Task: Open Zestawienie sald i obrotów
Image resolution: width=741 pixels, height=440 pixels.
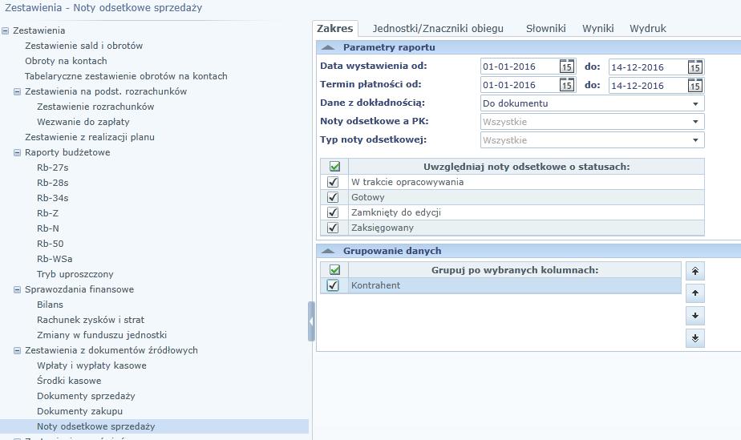Action: [83, 46]
